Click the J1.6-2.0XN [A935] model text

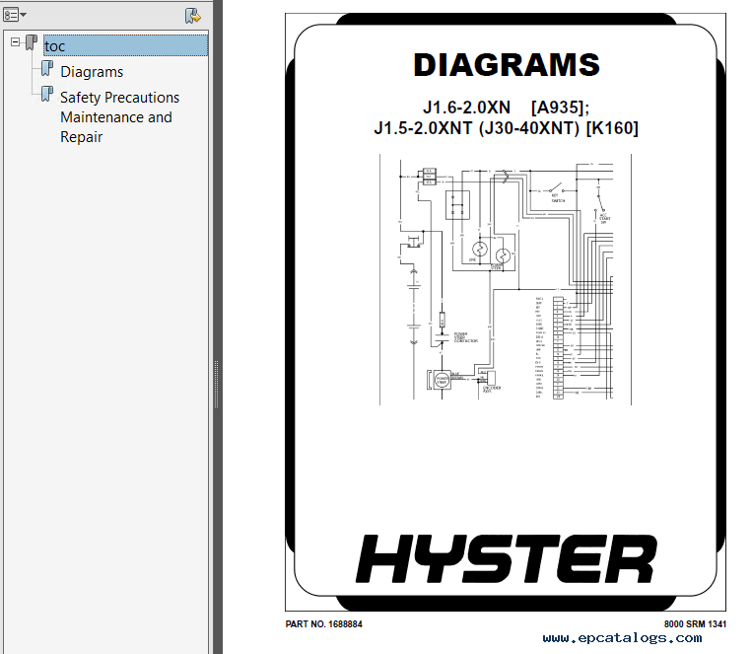506,108
